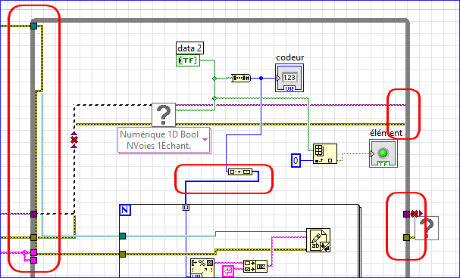Click the For Loop N count terminal

[125, 210]
